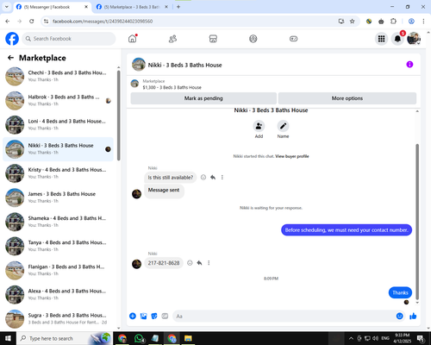Viewport: 431px width, 345px height.
Task: Open the James 3 Beds conversation
Action: point(58,198)
